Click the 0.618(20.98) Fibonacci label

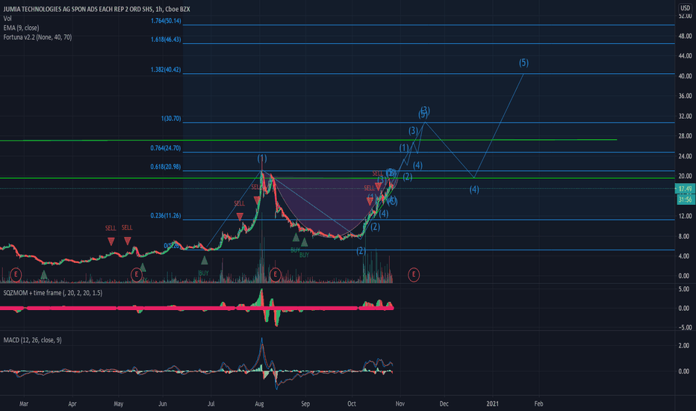coord(166,167)
